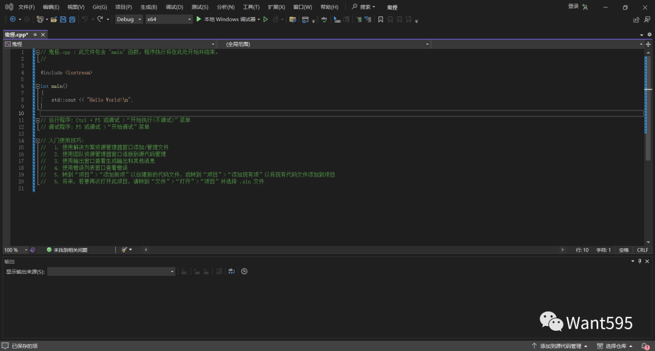Click the clock icon in output panel
The width and height of the screenshot is (655, 351).
(x=244, y=272)
